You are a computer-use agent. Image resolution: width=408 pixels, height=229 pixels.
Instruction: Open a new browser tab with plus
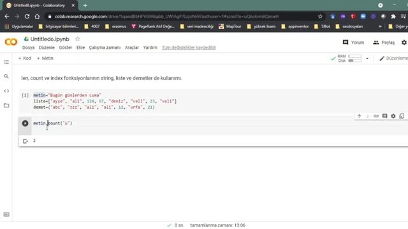coord(85,6)
